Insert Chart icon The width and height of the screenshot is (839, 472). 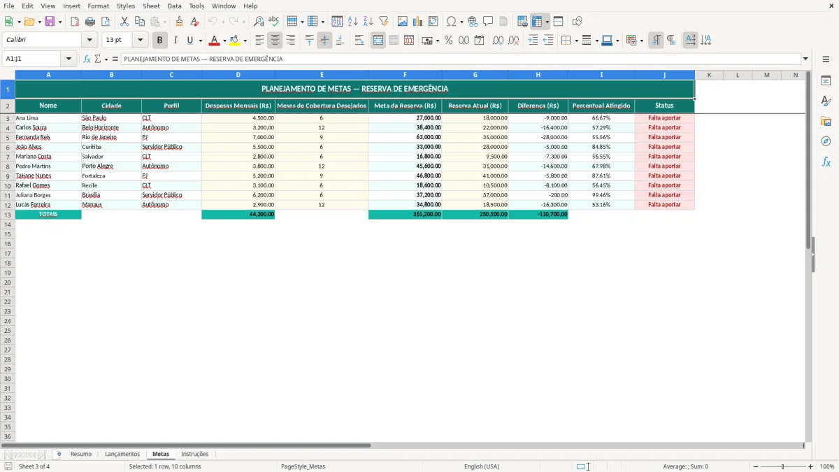tap(418, 22)
